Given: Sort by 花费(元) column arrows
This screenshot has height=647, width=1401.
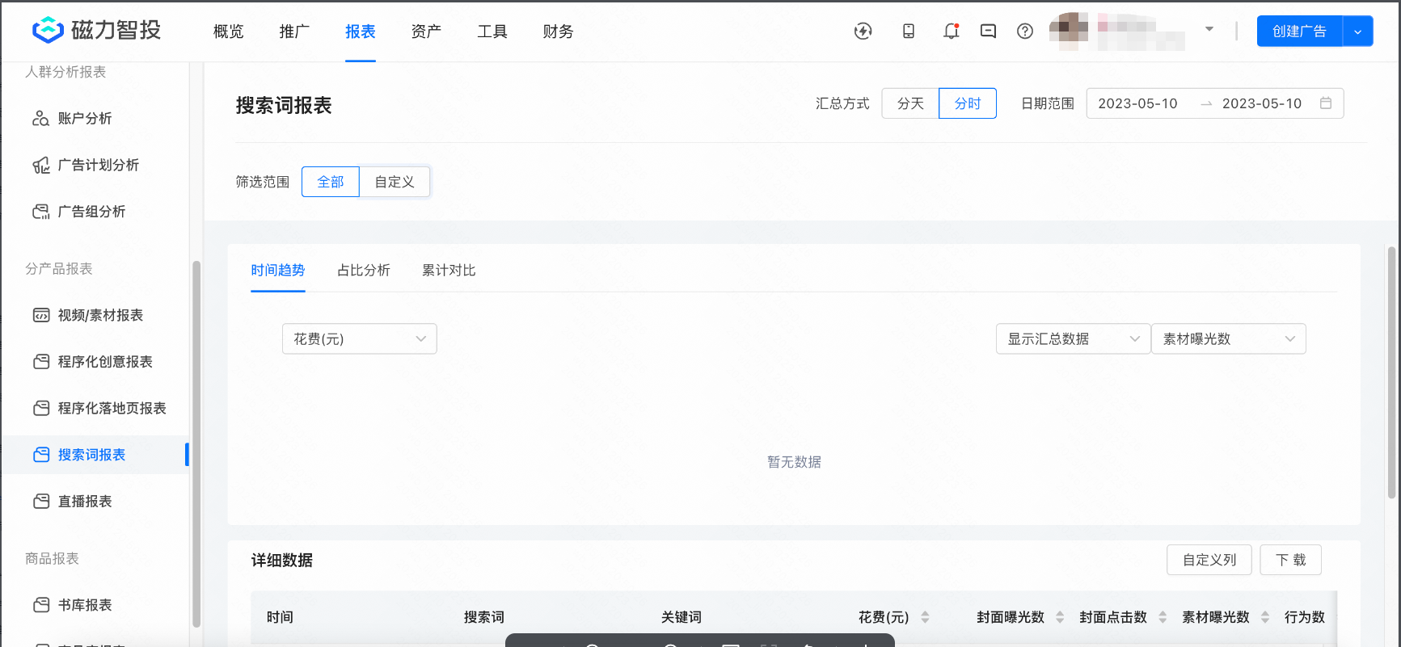Looking at the screenshot, I should pos(925,617).
